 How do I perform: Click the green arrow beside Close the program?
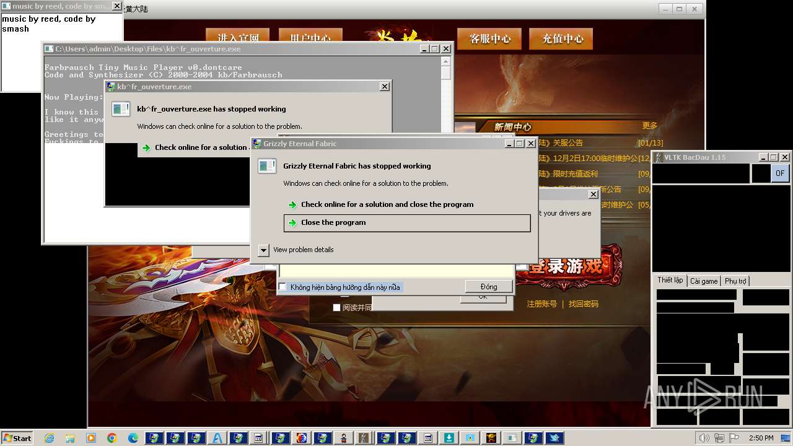292,223
